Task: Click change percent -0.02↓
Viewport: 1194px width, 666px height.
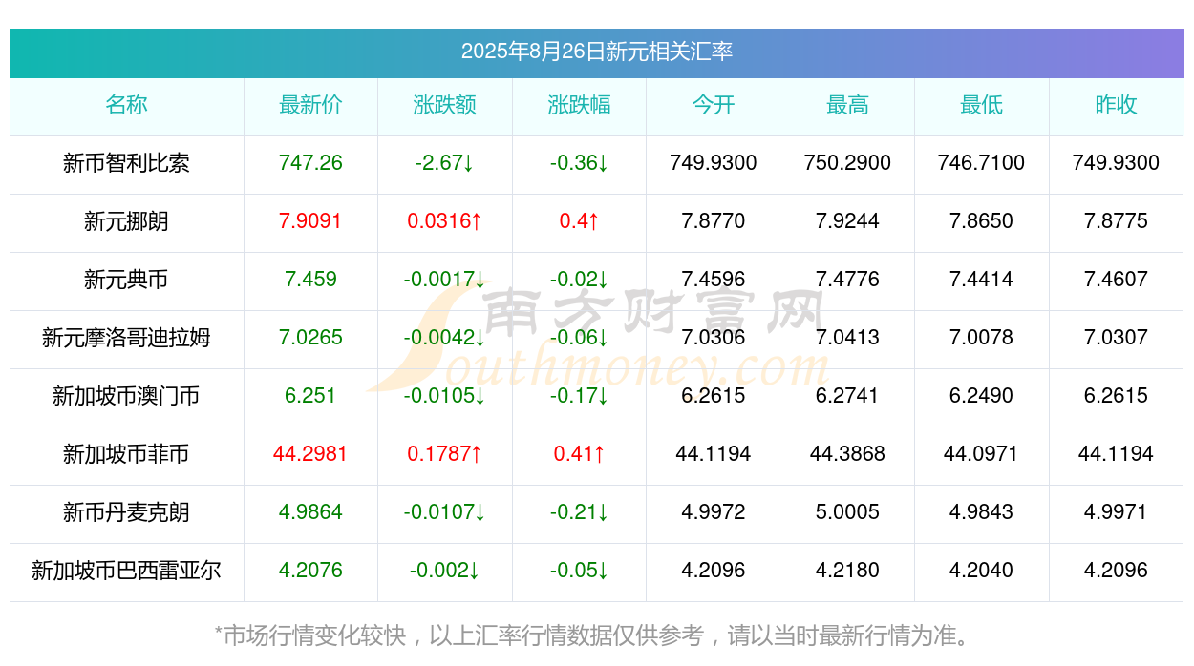Action: point(579,280)
